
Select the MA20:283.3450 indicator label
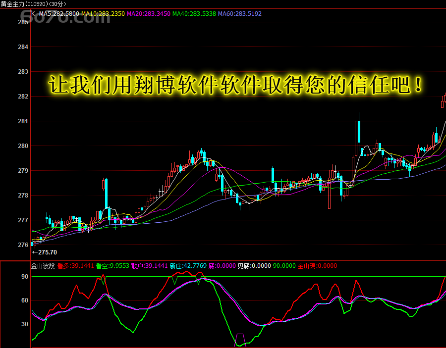click(x=149, y=14)
